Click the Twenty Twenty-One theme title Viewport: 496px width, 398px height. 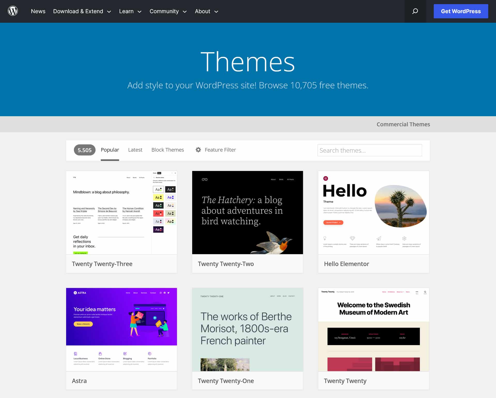point(226,381)
